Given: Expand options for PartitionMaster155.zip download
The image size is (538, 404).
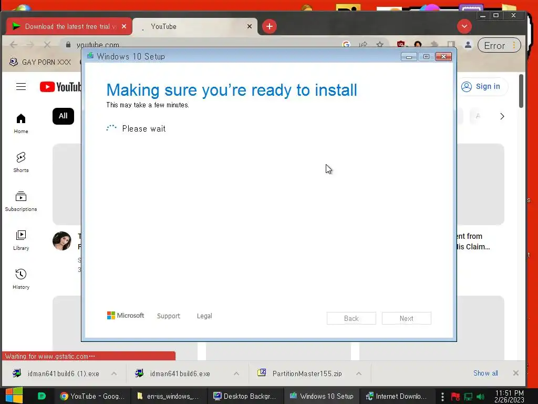Looking at the screenshot, I should tap(358, 373).
